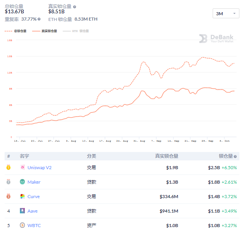Click the help icon next to 真实锁仓量 header
244x232 pixels.
(75, 7)
